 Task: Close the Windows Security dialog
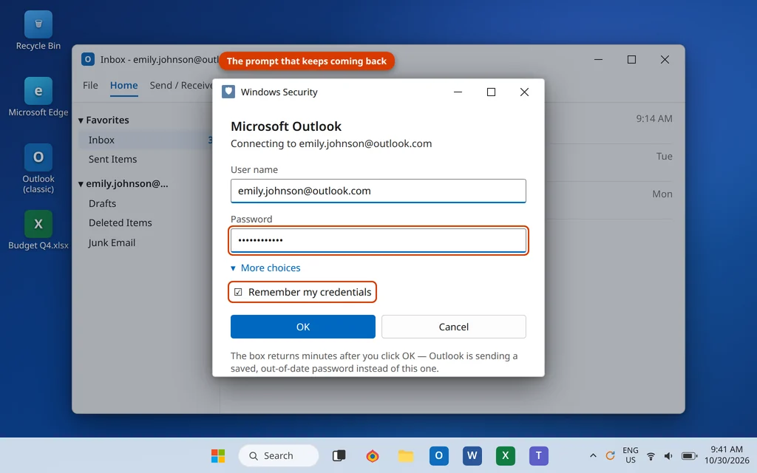524,92
